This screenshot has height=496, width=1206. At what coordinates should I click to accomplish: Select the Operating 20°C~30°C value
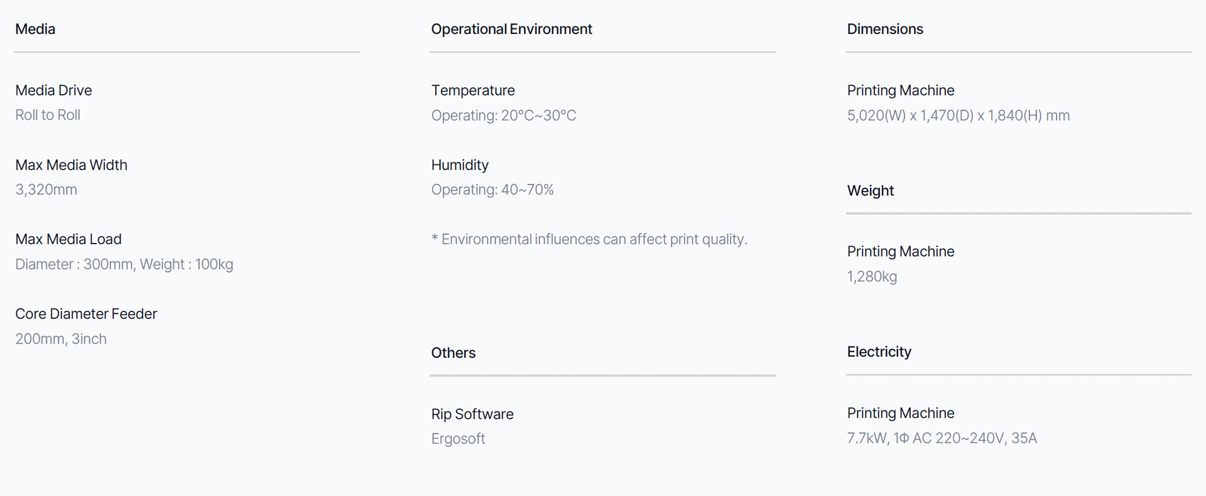503,116
